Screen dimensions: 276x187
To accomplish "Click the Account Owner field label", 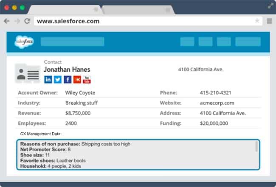I will 38,93.
